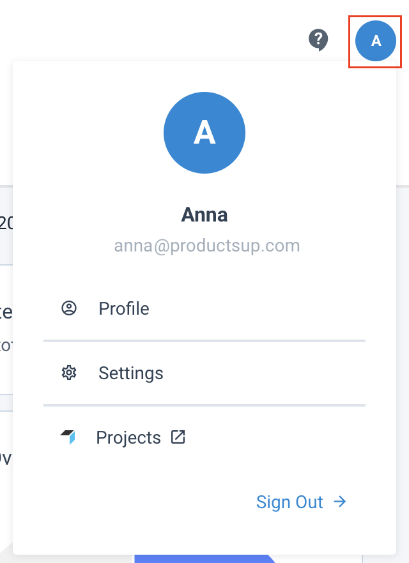Click the help question mark icon
The width and height of the screenshot is (409, 563).
point(318,40)
